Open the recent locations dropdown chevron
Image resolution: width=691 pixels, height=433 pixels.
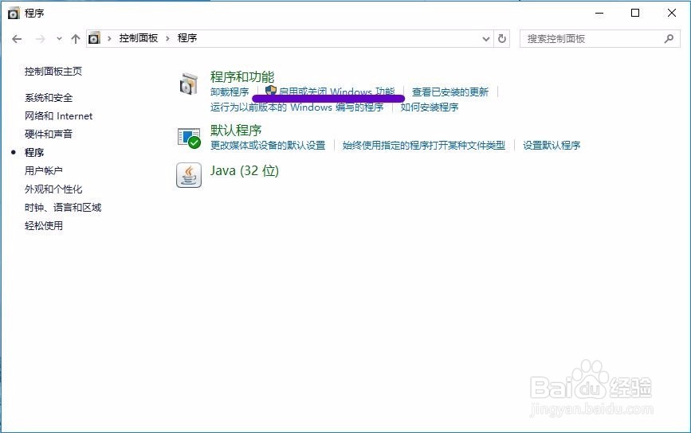point(59,39)
